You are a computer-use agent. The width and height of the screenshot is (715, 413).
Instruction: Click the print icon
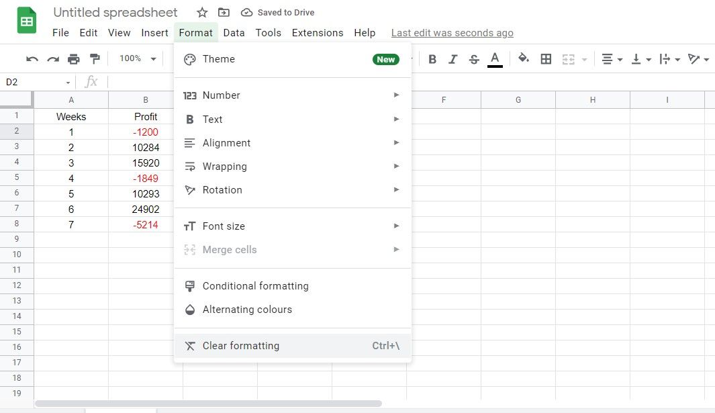coord(74,59)
